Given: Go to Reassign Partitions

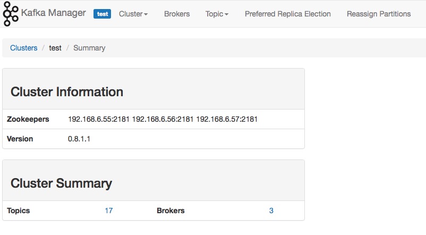Looking at the screenshot, I should 379,14.
